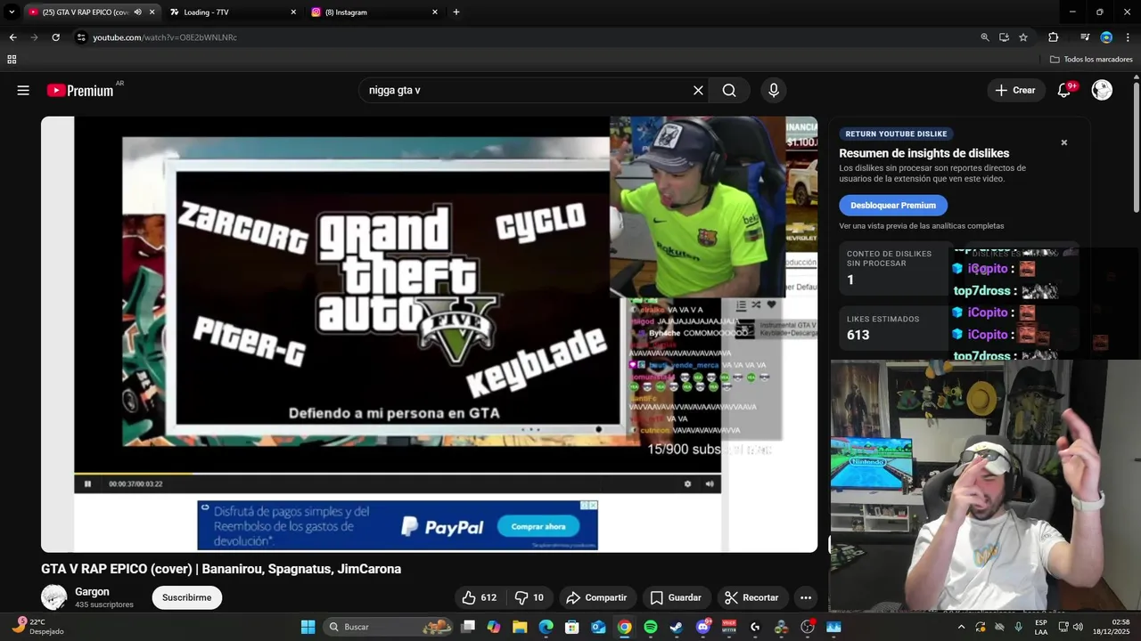
Task: Open more actions three-dot menu
Action: point(806,597)
